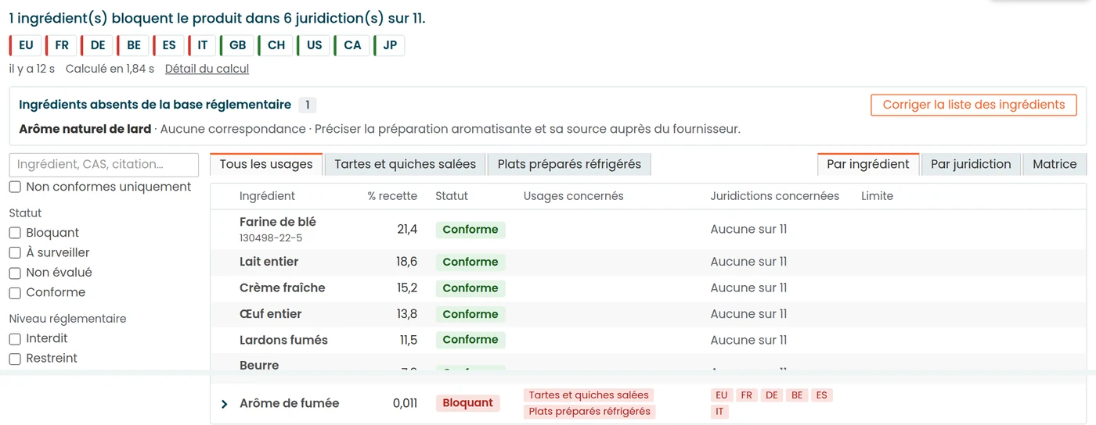Click the 0,011 recipe percentage value
The image size is (1096, 425).
coord(405,404)
